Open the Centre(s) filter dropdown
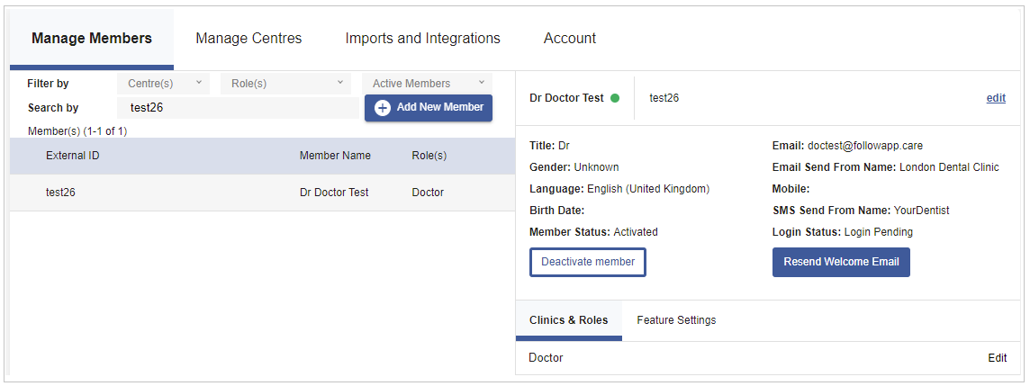The image size is (1030, 386). coord(164,84)
